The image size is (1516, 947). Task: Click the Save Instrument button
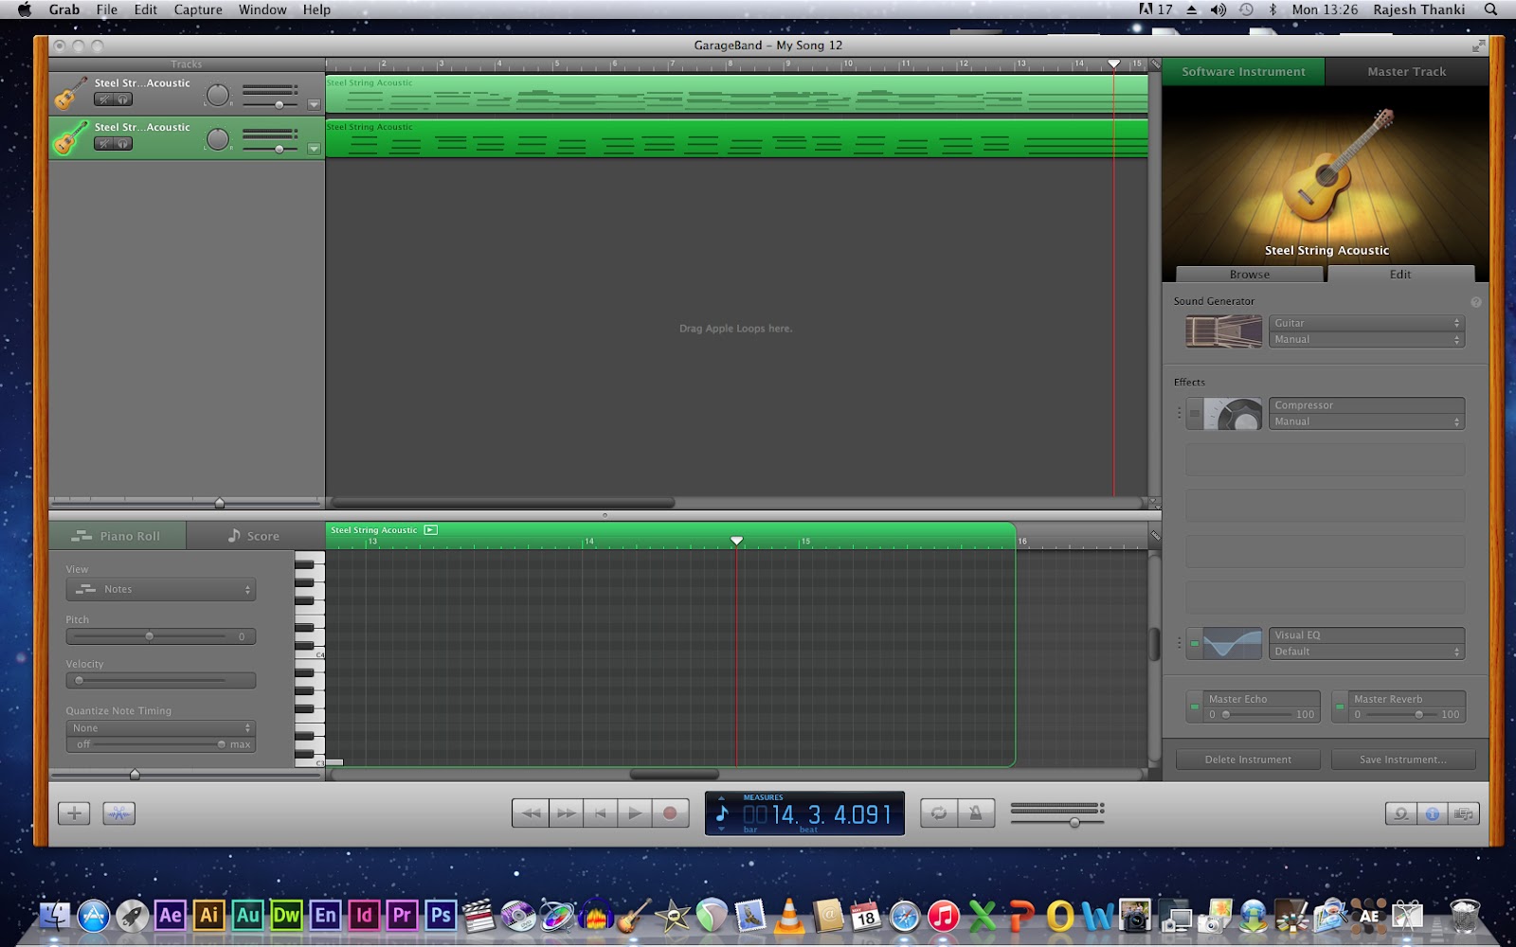coord(1403,759)
